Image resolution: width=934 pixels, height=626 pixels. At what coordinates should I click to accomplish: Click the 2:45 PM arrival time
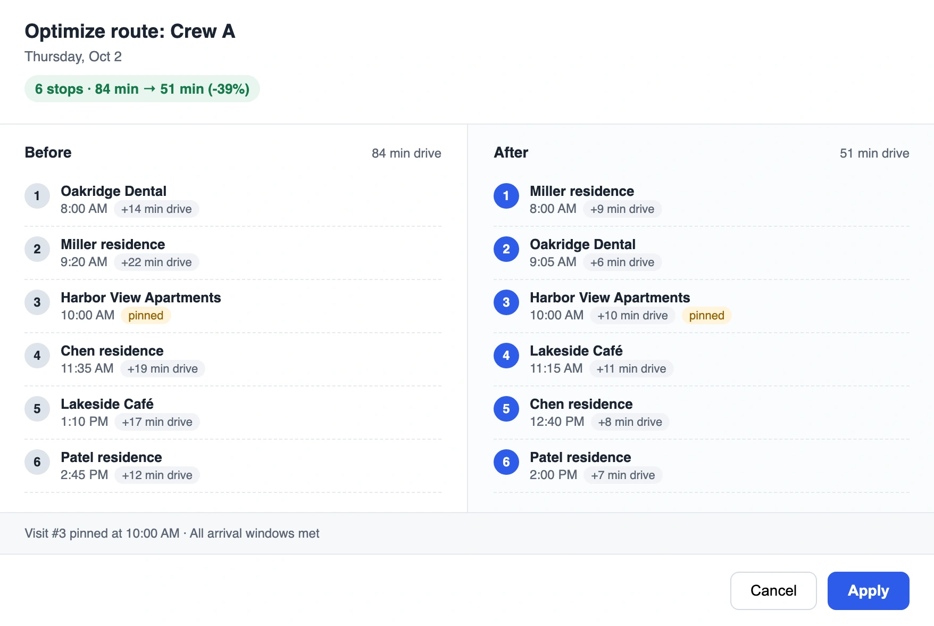click(x=84, y=475)
